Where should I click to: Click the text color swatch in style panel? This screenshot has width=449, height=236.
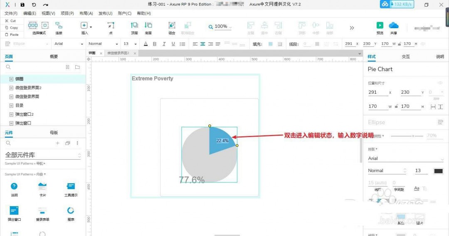point(438,171)
